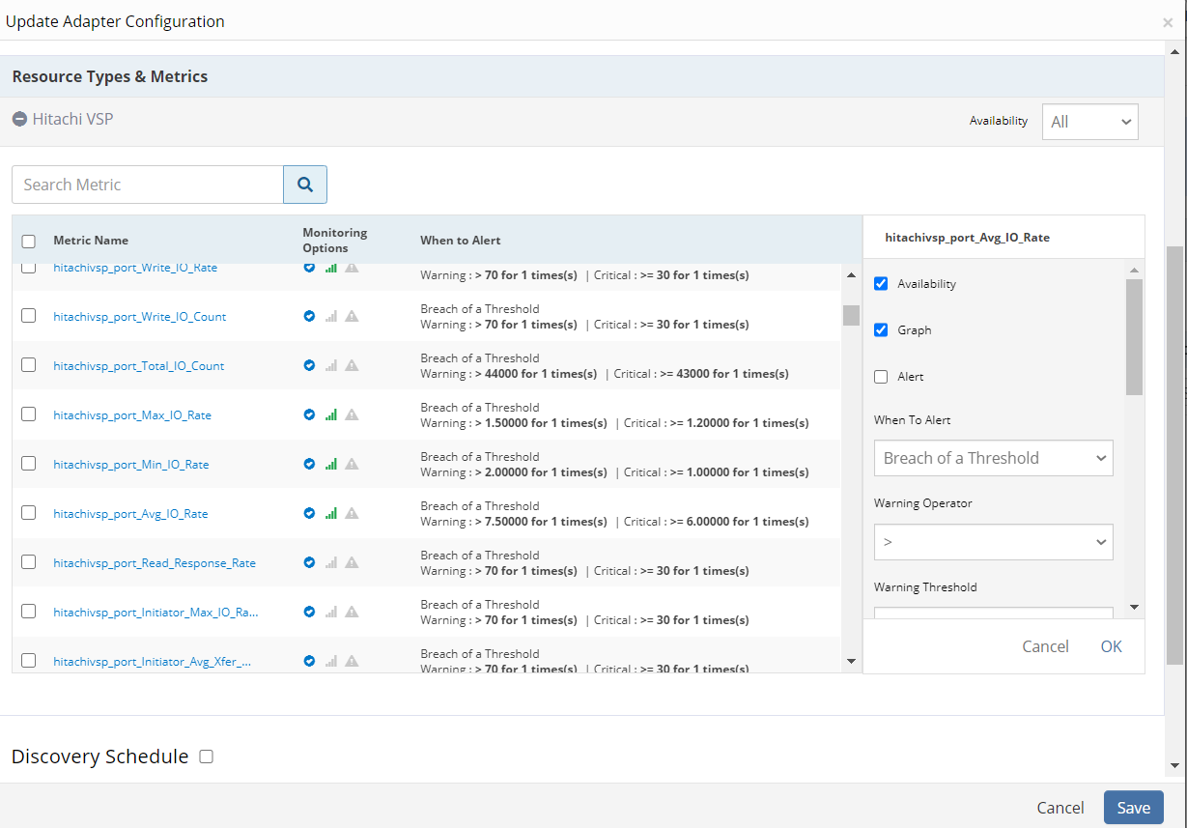Click alert triangle icon for hitachivsp_port_Total_IO_Count
The height and width of the screenshot is (828, 1187).
click(x=352, y=365)
